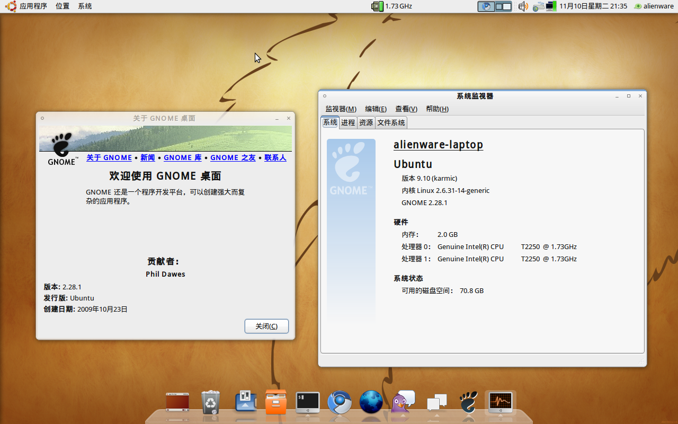Open the 编辑(E) menu in System Monitor
This screenshot has width=678, height=424.
click(376, 109)
